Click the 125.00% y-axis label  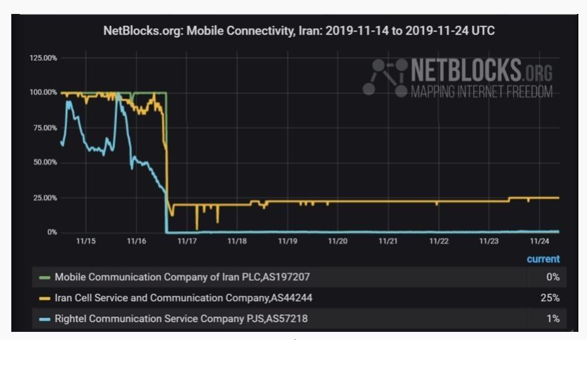pyautogui.click(x=43, y=58)
